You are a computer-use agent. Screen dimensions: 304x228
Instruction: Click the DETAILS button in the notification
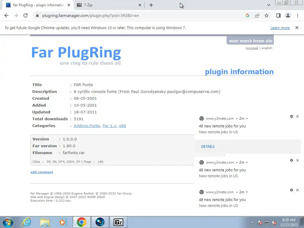[x=208, y=147]
